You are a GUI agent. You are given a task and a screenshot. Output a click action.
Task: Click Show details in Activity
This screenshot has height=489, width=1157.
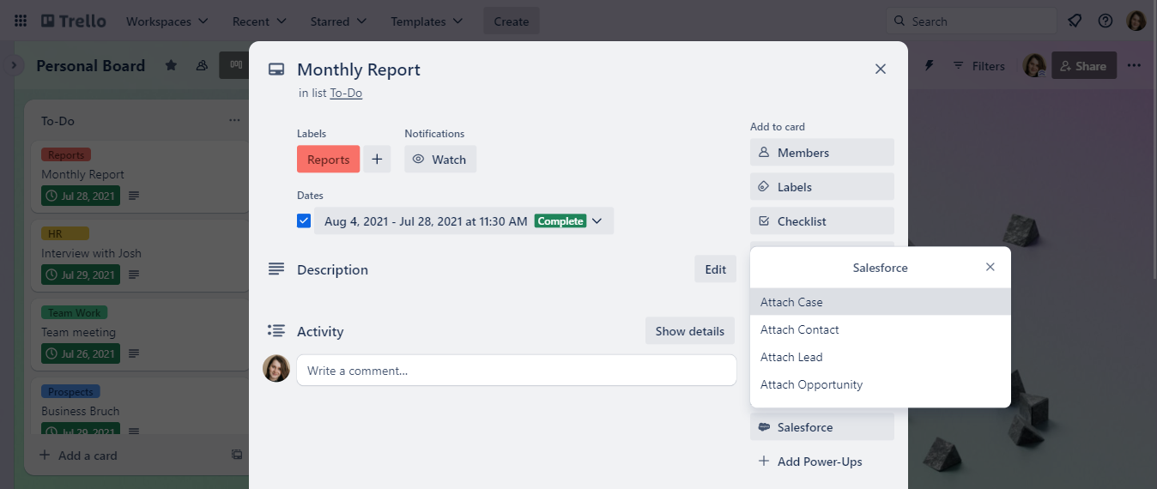click(689, 331)
